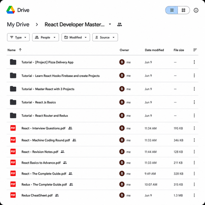Viewport: 205px width, 205px height.
Task: Open Master React with 3 Projects folder
Action: pyautogui.click(x=48, y=89)
